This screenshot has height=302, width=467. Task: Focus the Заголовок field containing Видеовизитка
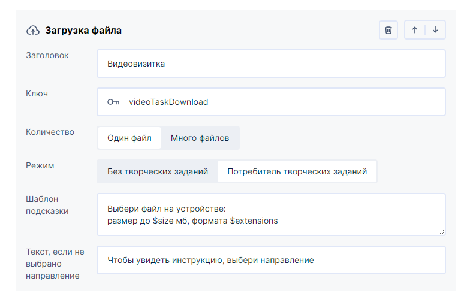[271, 64]
